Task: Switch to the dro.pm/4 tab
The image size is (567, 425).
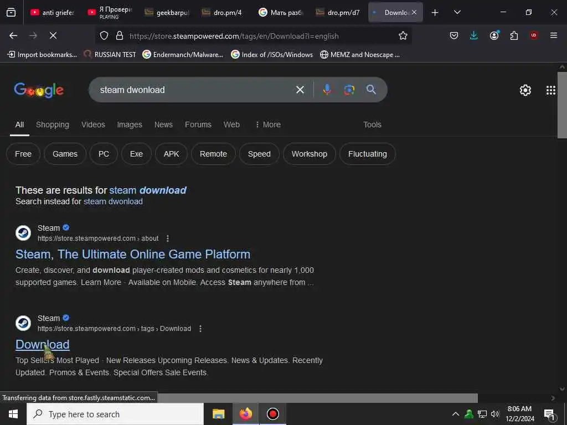Action: [223, 12]
